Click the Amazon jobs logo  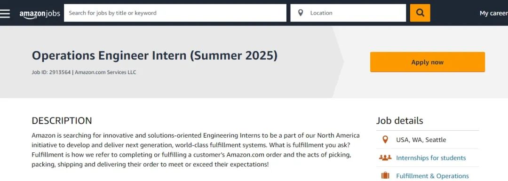[x=40, y=14]
